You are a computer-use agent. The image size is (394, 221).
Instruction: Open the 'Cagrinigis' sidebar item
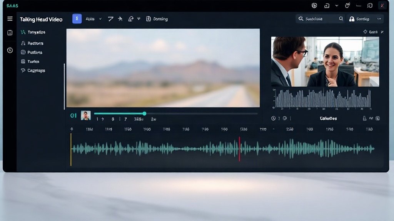coord(36,71)
